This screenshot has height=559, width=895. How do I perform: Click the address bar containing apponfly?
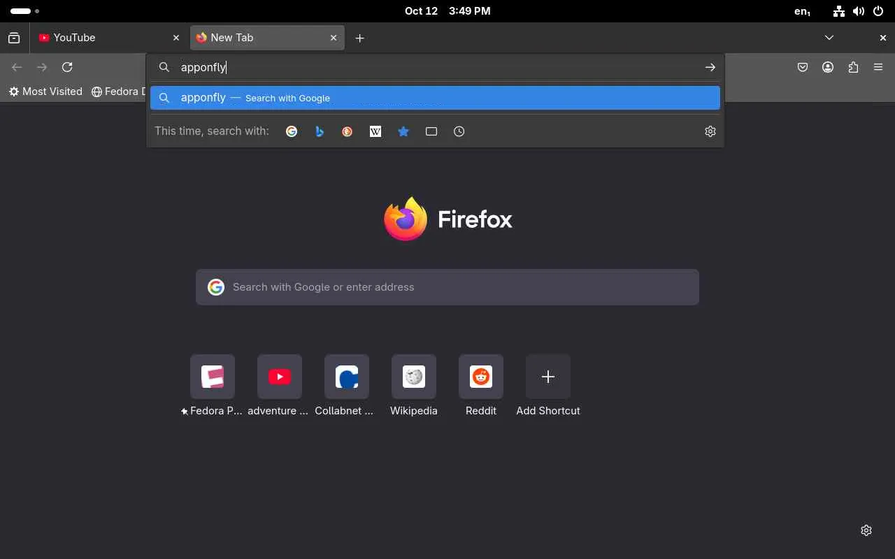coord(435,67)
